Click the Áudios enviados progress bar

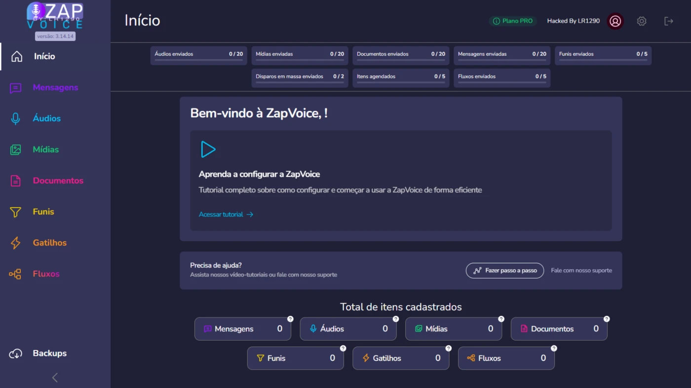coord(198,60)
